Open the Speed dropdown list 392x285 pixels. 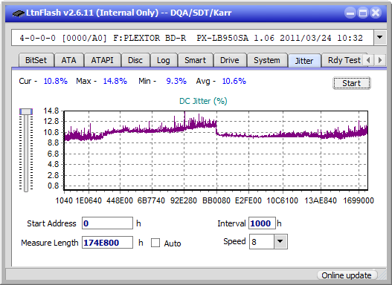(x=280, y=241)
